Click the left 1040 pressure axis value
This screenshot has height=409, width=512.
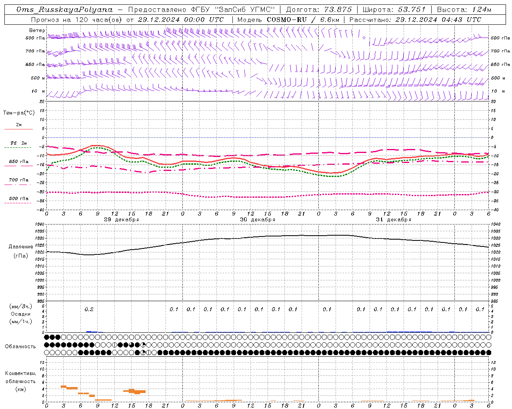point(40,224)
